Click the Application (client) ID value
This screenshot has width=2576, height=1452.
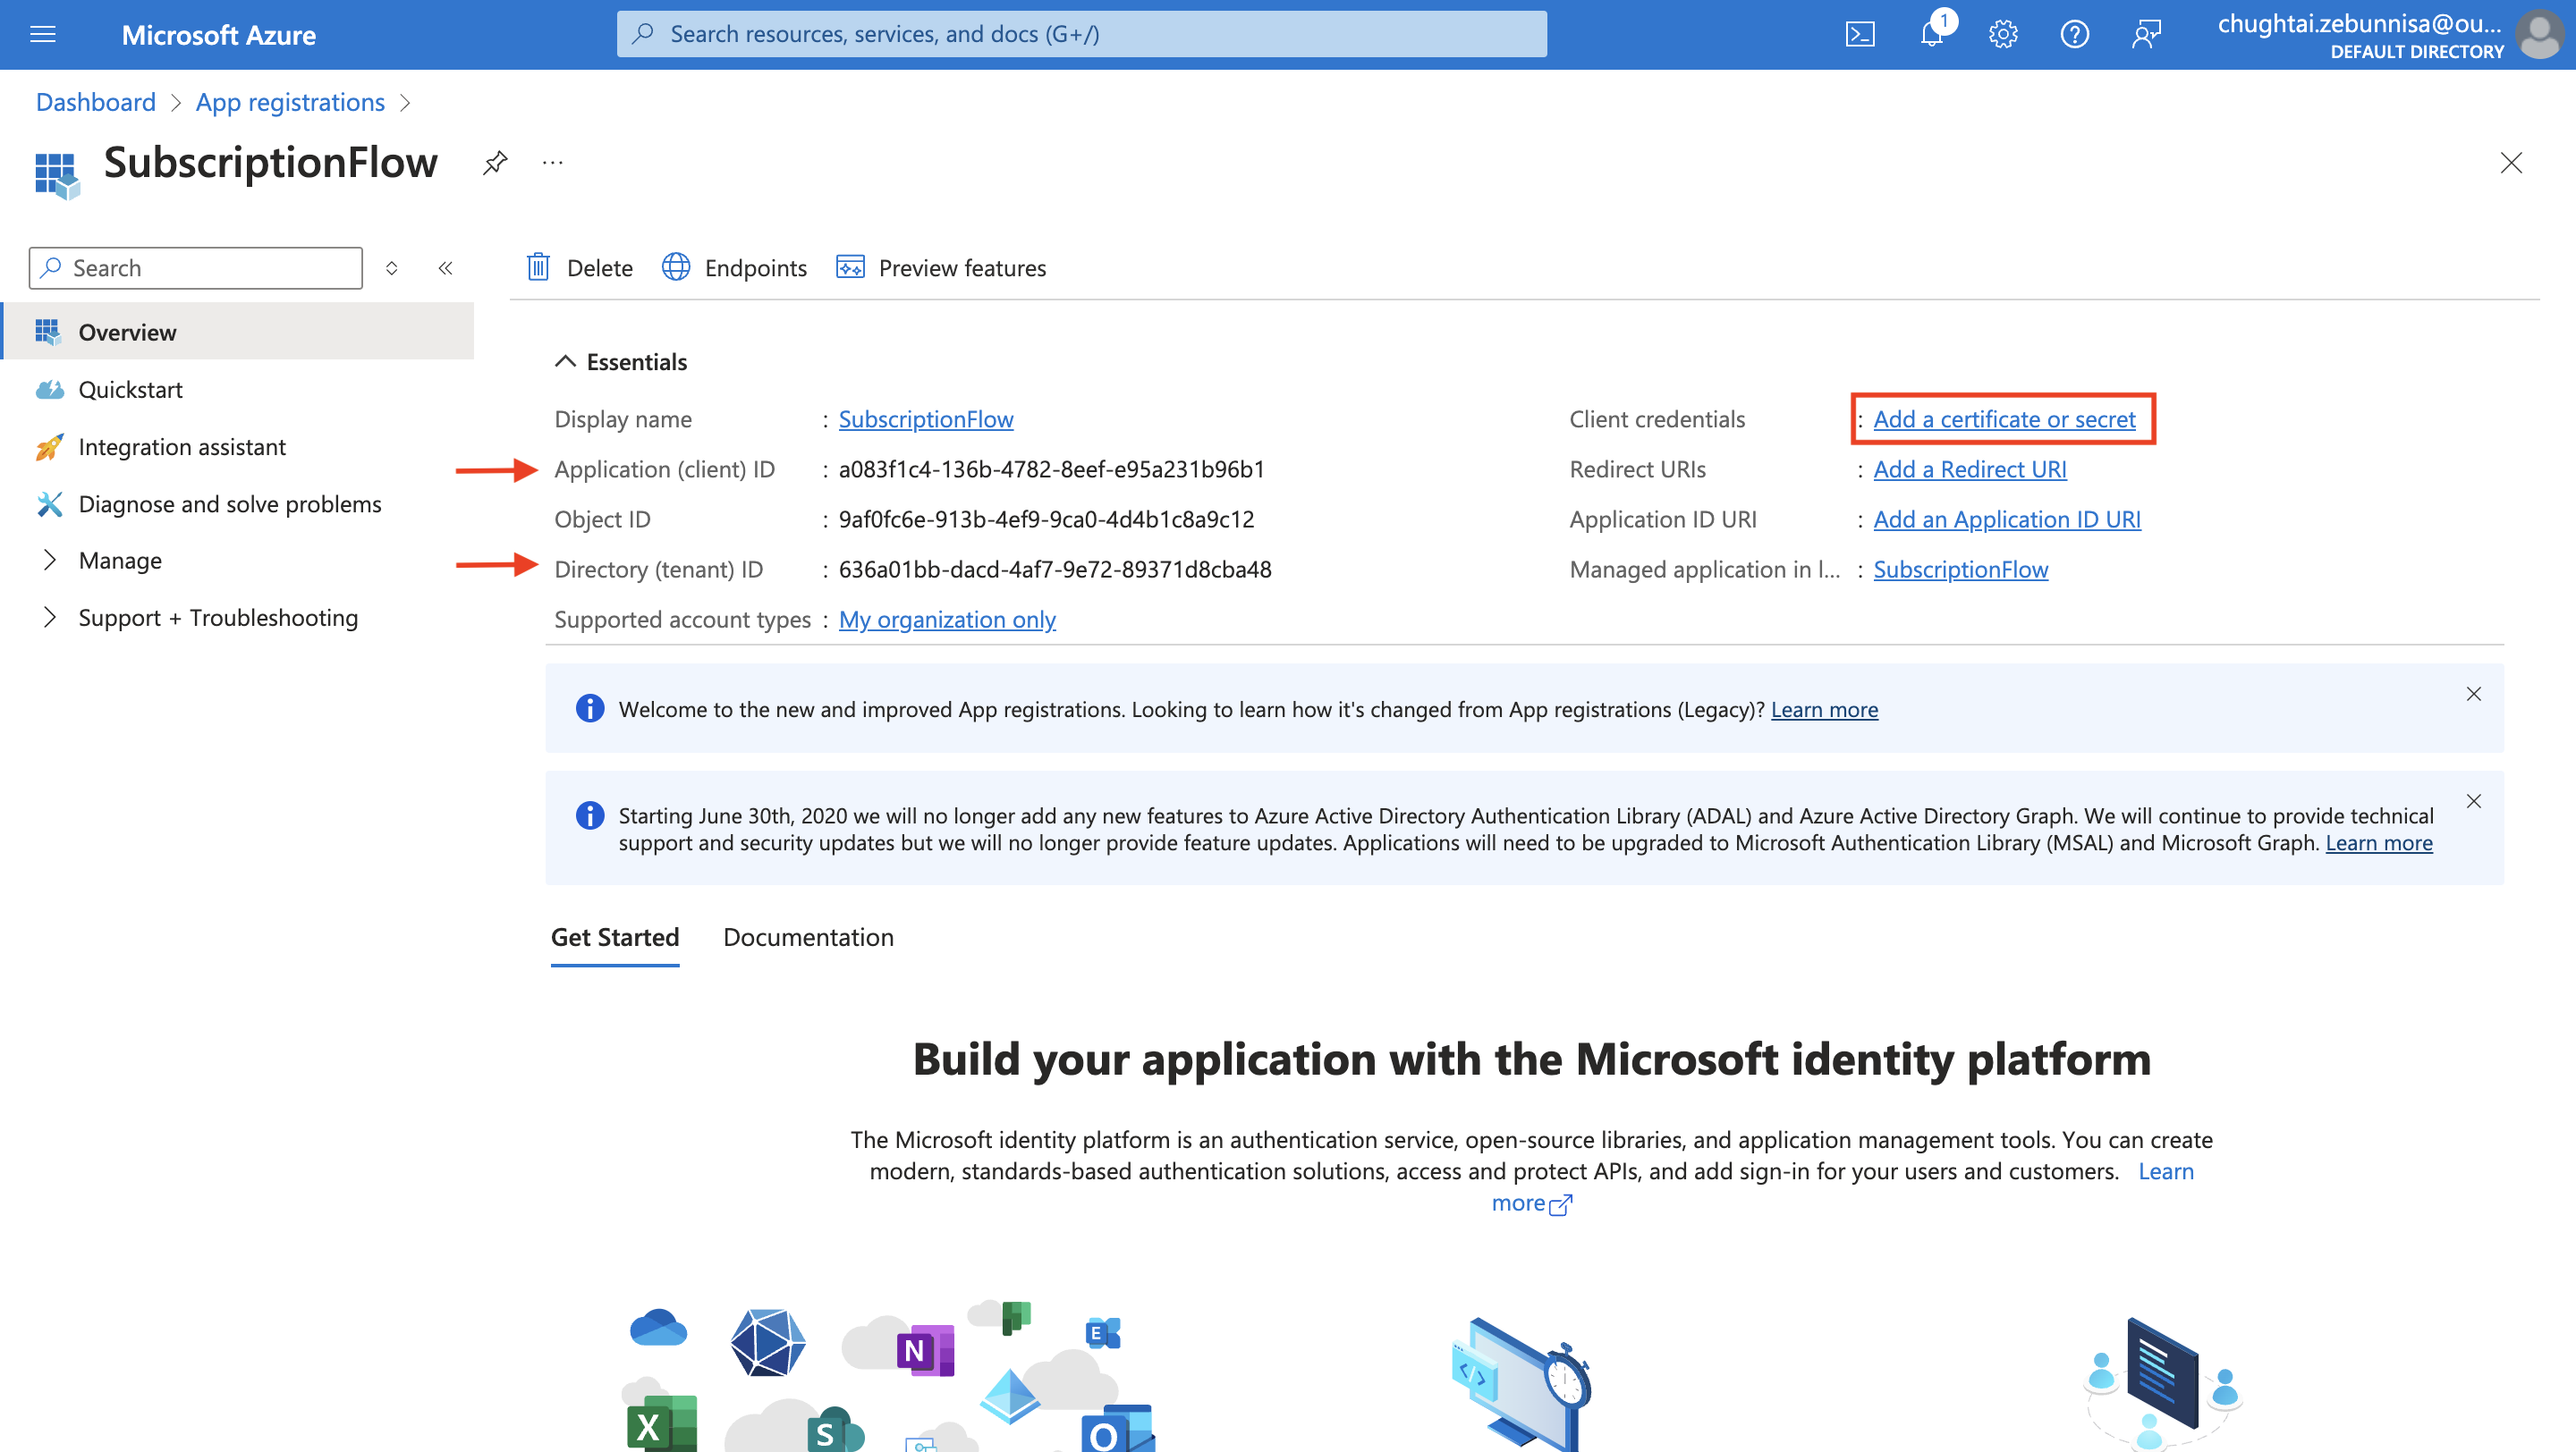1052,469
